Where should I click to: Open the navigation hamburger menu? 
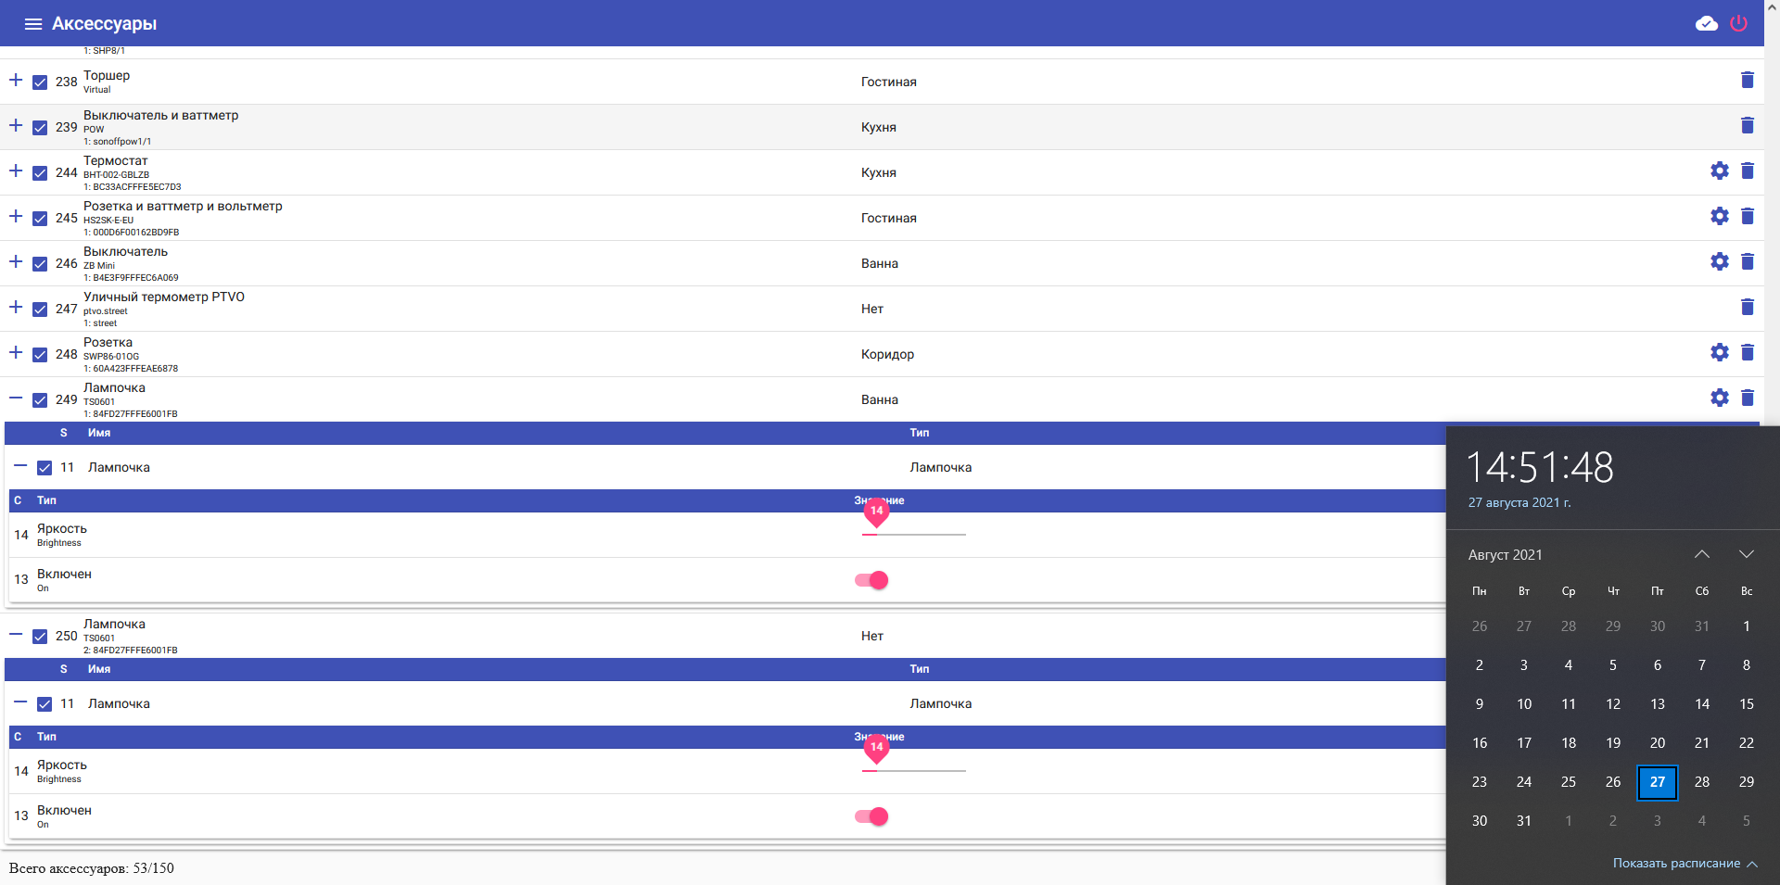pyautogui.click(x=32, y=23)
